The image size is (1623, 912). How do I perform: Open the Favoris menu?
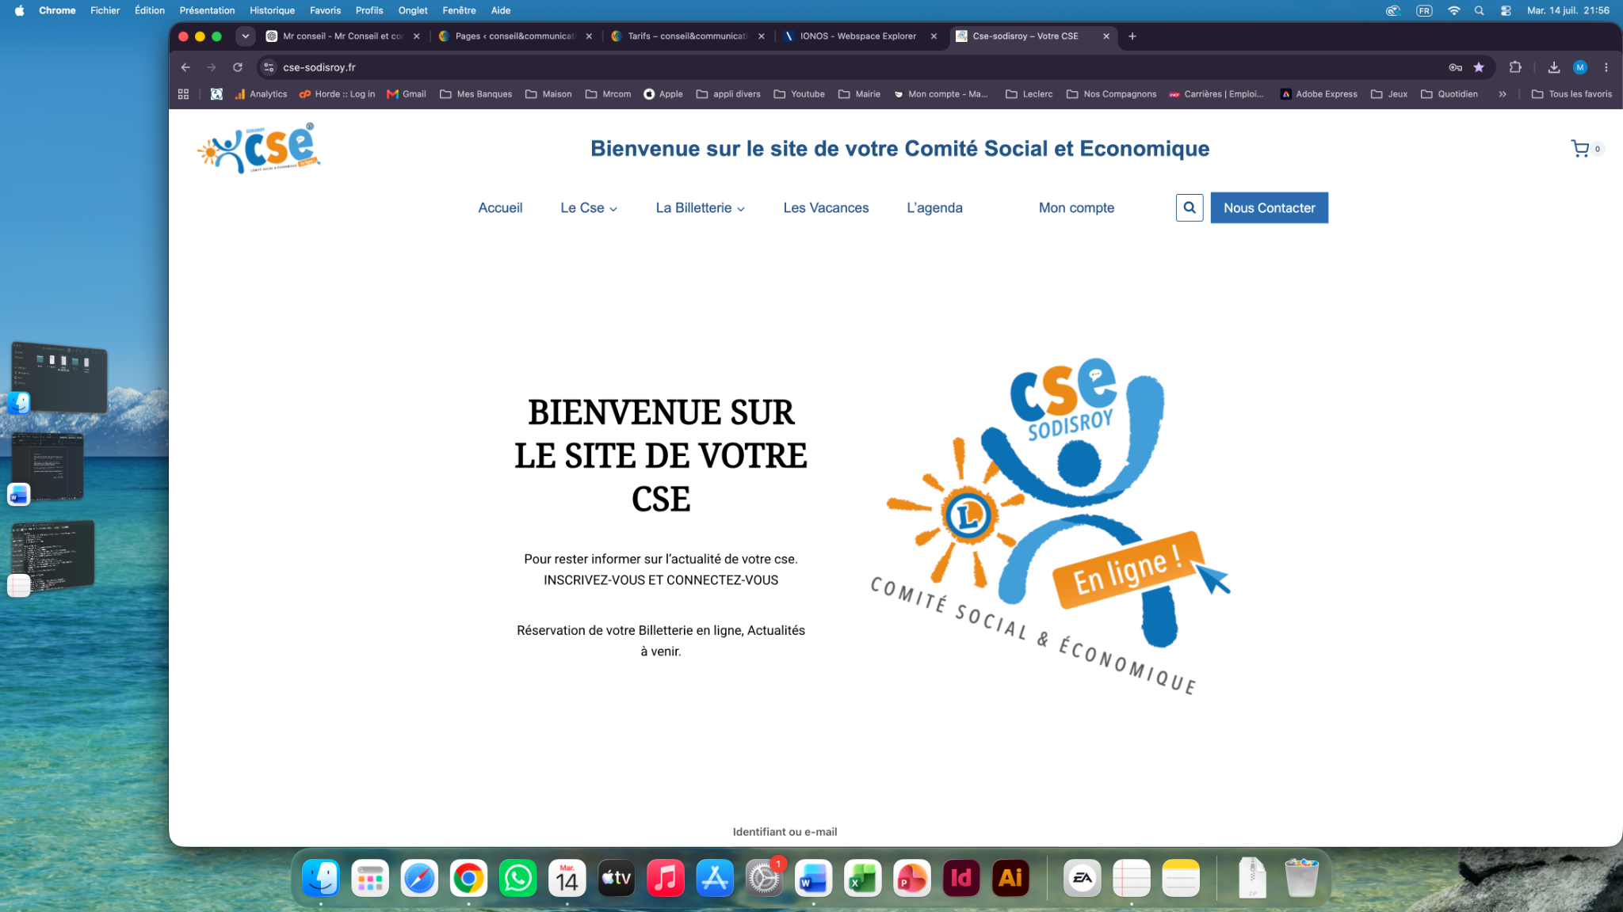(x=325, y=10)
